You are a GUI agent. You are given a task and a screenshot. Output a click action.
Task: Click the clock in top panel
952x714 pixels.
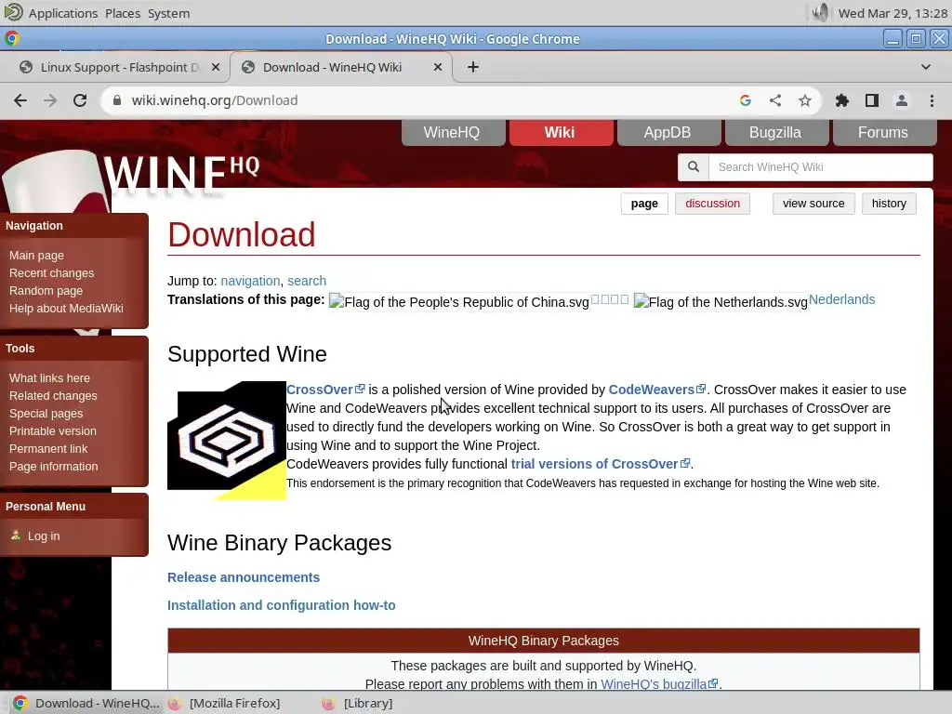pos(892,13)
